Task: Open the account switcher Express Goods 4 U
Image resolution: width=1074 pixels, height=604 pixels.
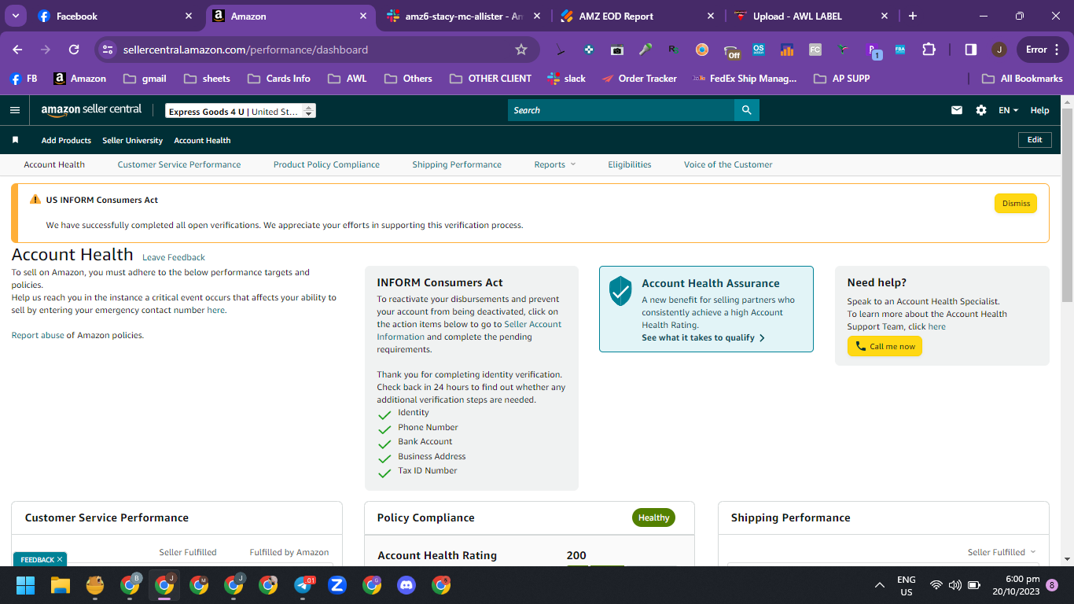Action: (241, 111)
